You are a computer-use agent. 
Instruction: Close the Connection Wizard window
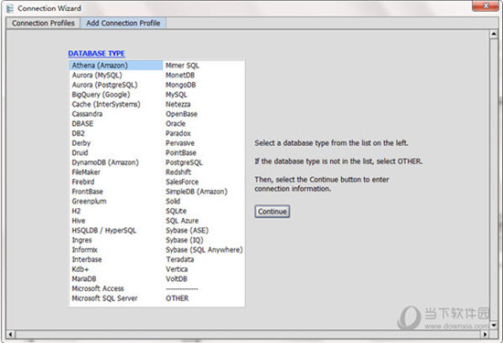click(x=486, y=5)
